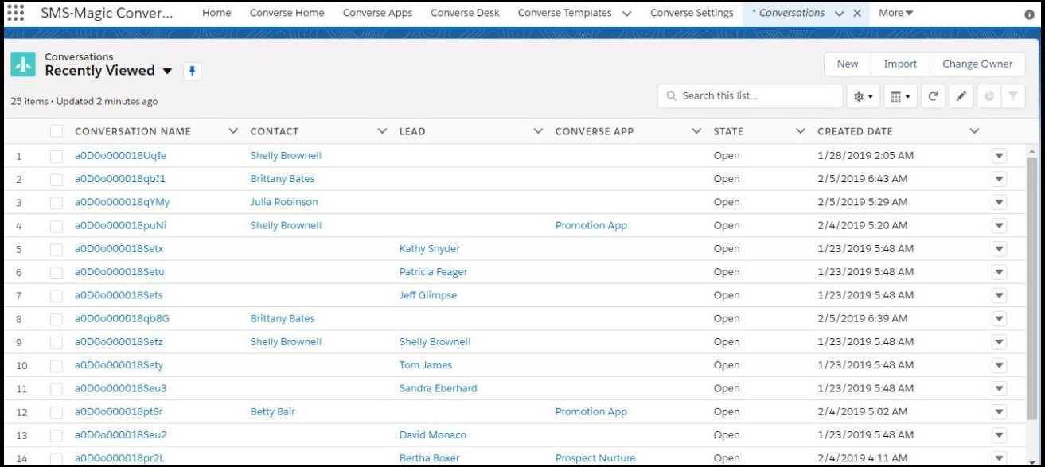This screenshot has width=1045, height=467.
Task: Sort by Conversation Name column header
Action: [133, 131]
